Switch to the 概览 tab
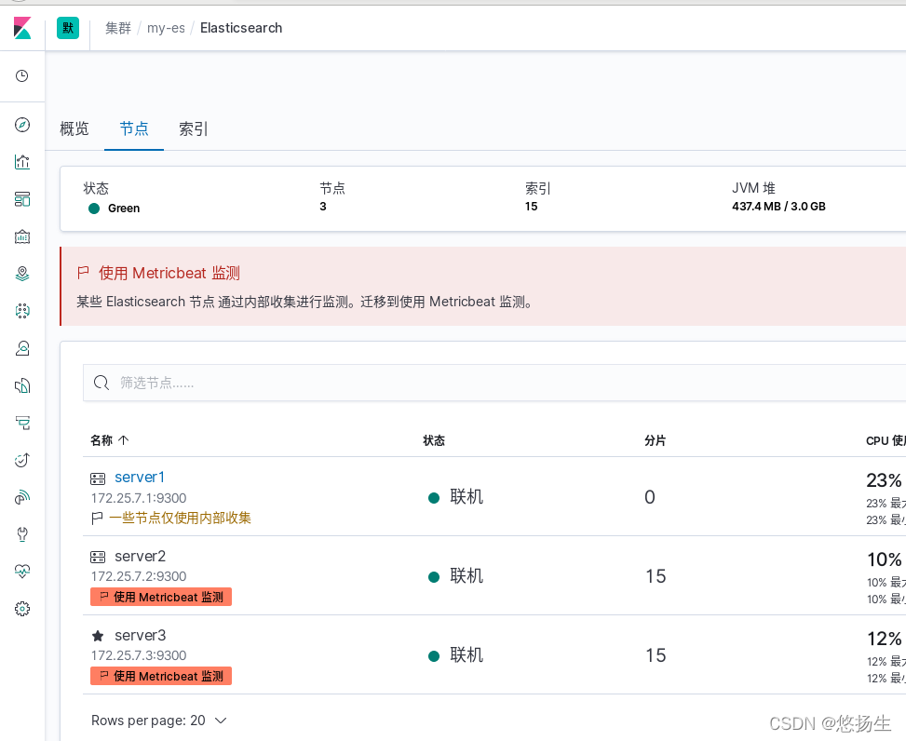906x741 pixels. pos(74,128)
